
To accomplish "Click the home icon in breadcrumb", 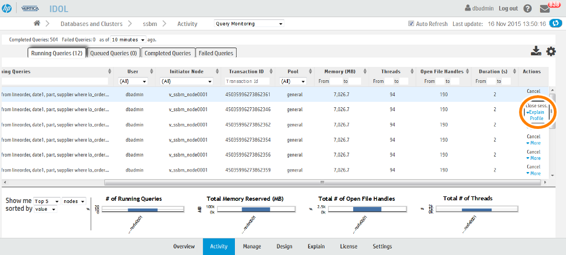I will click(x=37, y=24).
